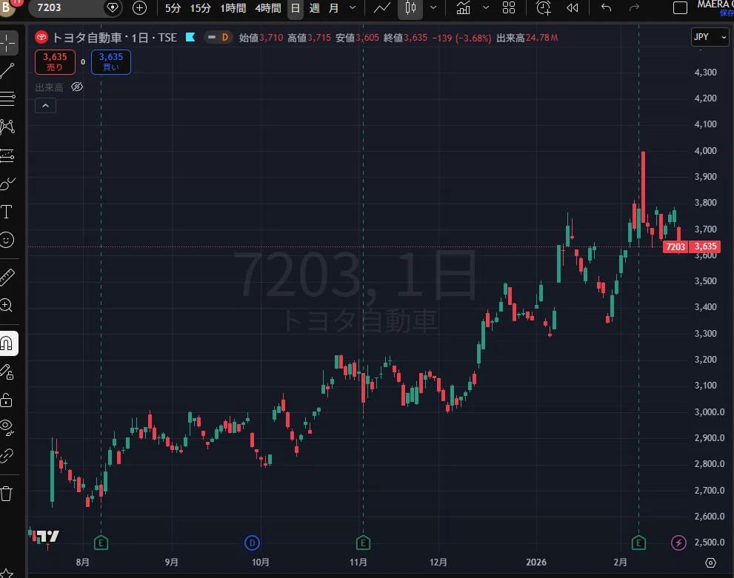Click the dividend D marker near 10月
Image resolution: width=734 pixels, height=578 pixels.
click(252, 543)
